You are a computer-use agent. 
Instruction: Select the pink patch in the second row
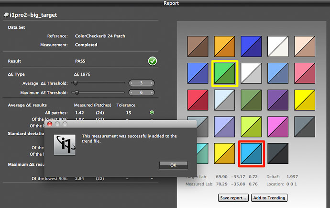coord(305,73)
